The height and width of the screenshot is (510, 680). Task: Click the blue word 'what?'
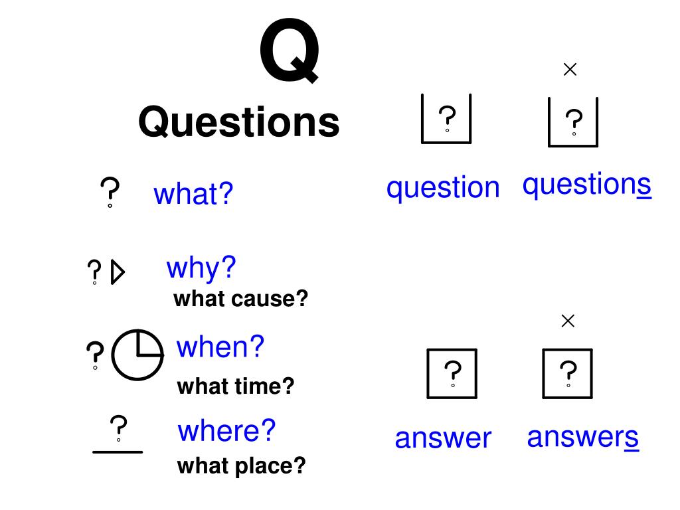[193, 193]
